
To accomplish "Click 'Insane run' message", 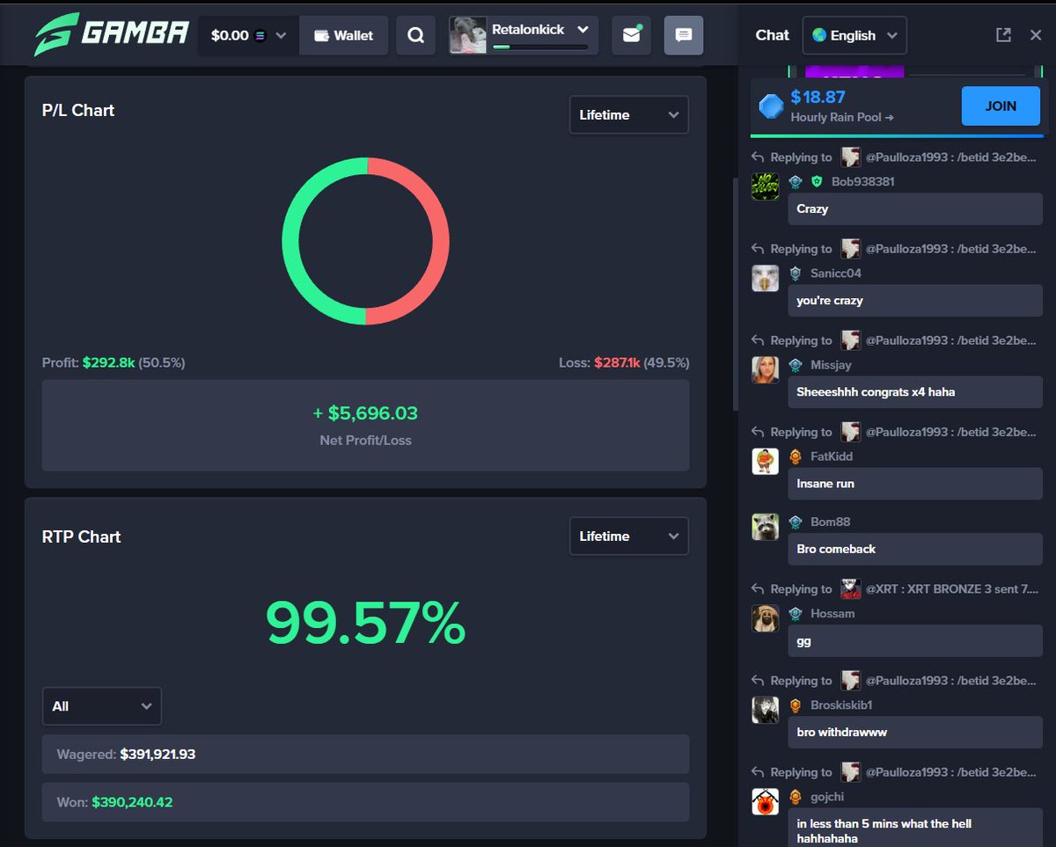I will 915,484.
